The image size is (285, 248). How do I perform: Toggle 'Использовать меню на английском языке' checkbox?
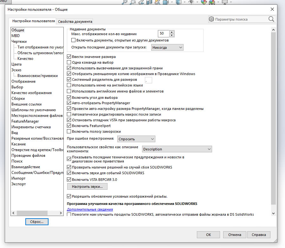[69, 85]
